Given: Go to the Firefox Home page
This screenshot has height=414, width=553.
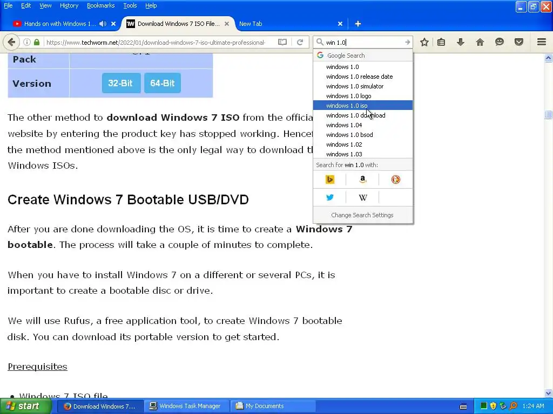Looking at the screenshot, I should [x=480, y=42].
